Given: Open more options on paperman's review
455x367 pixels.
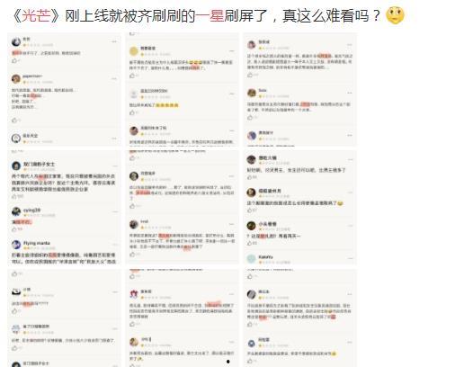Looking at the screenshot, I should (114, 78).
